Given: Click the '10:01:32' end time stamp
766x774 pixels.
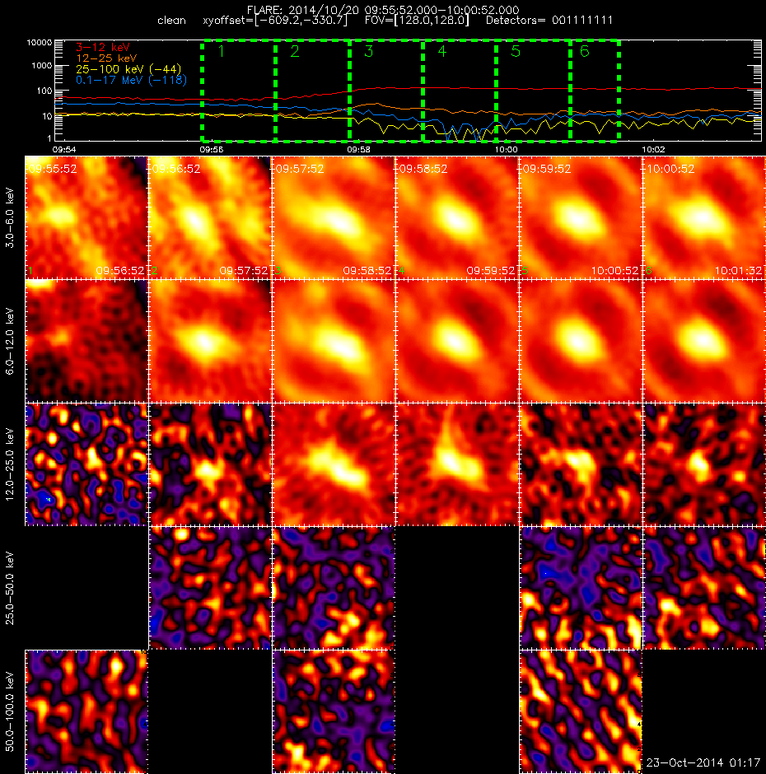Looking at the screenshot, I should pyautogui.click(x=738, y=271).
